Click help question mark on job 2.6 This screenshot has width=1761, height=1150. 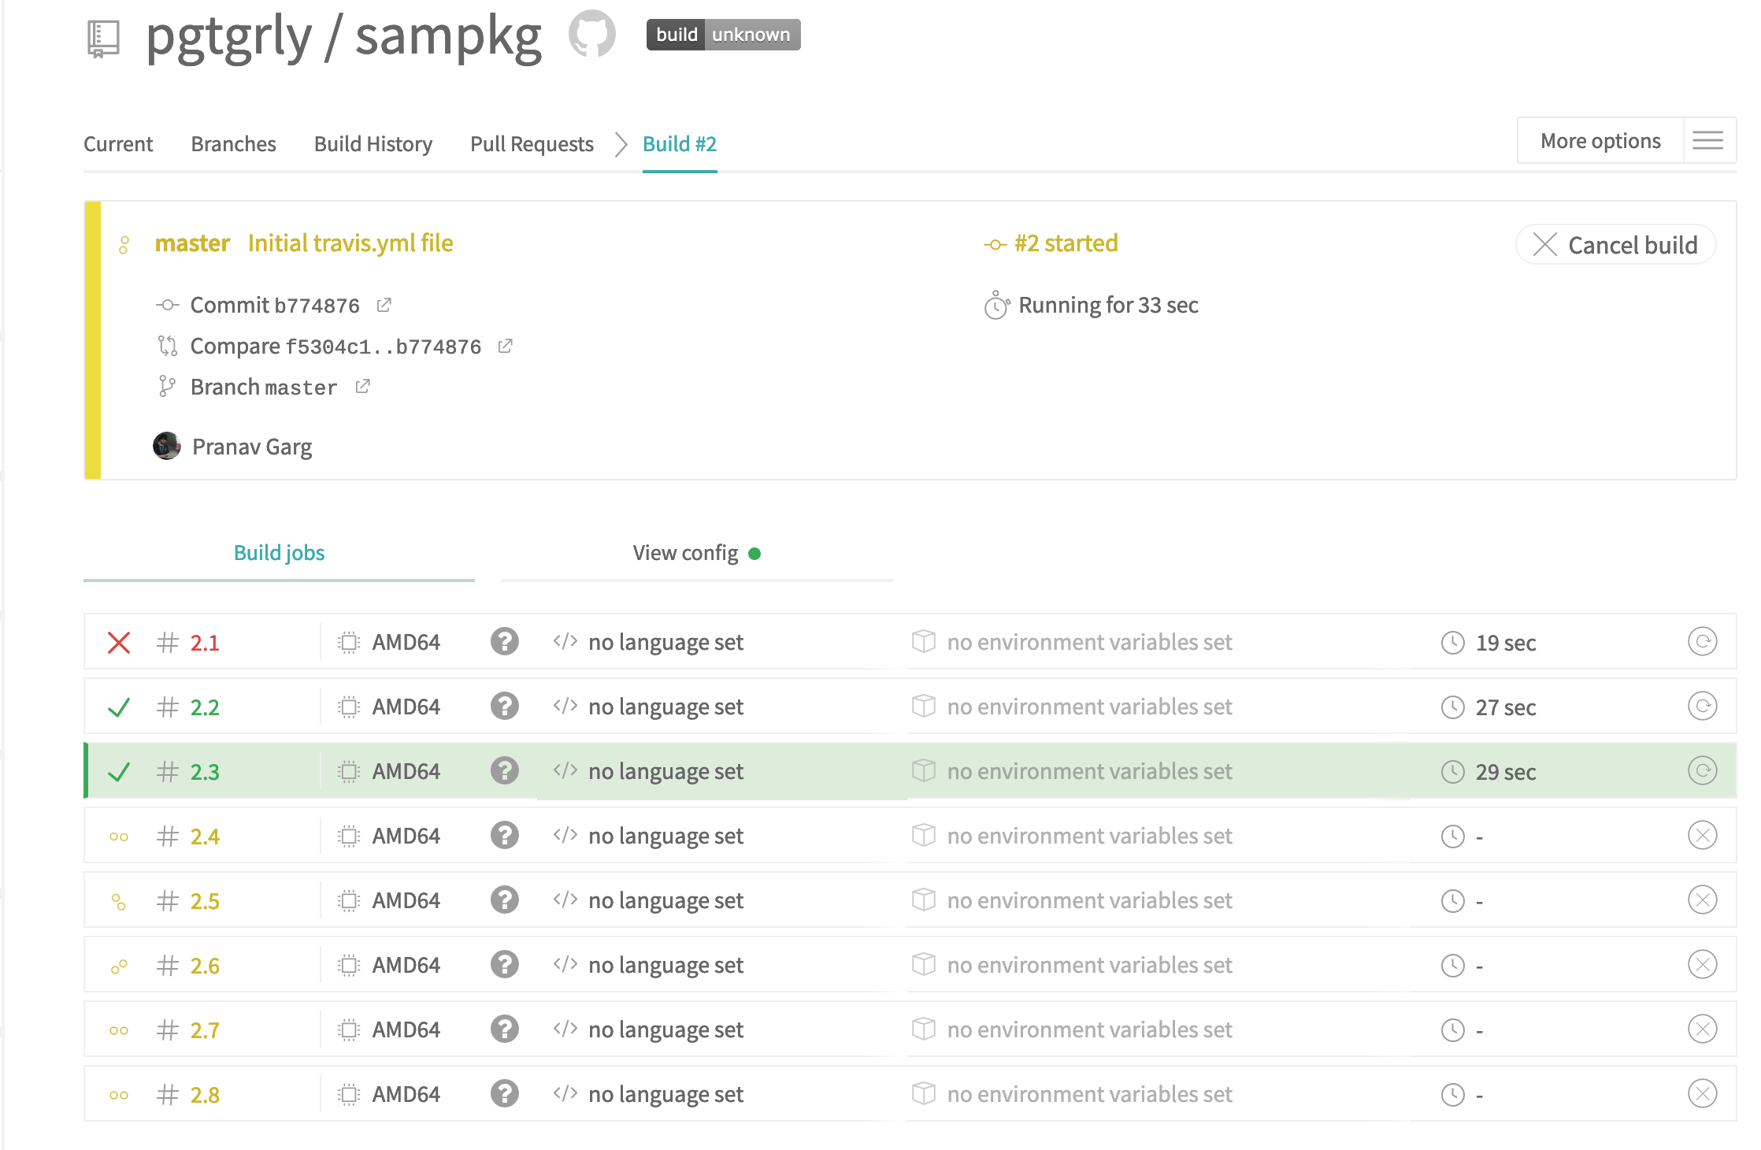504,965
